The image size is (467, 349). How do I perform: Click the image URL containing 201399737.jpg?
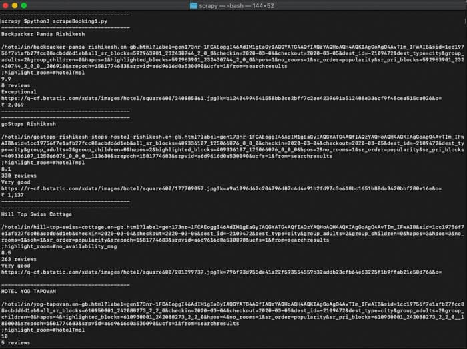221,272
